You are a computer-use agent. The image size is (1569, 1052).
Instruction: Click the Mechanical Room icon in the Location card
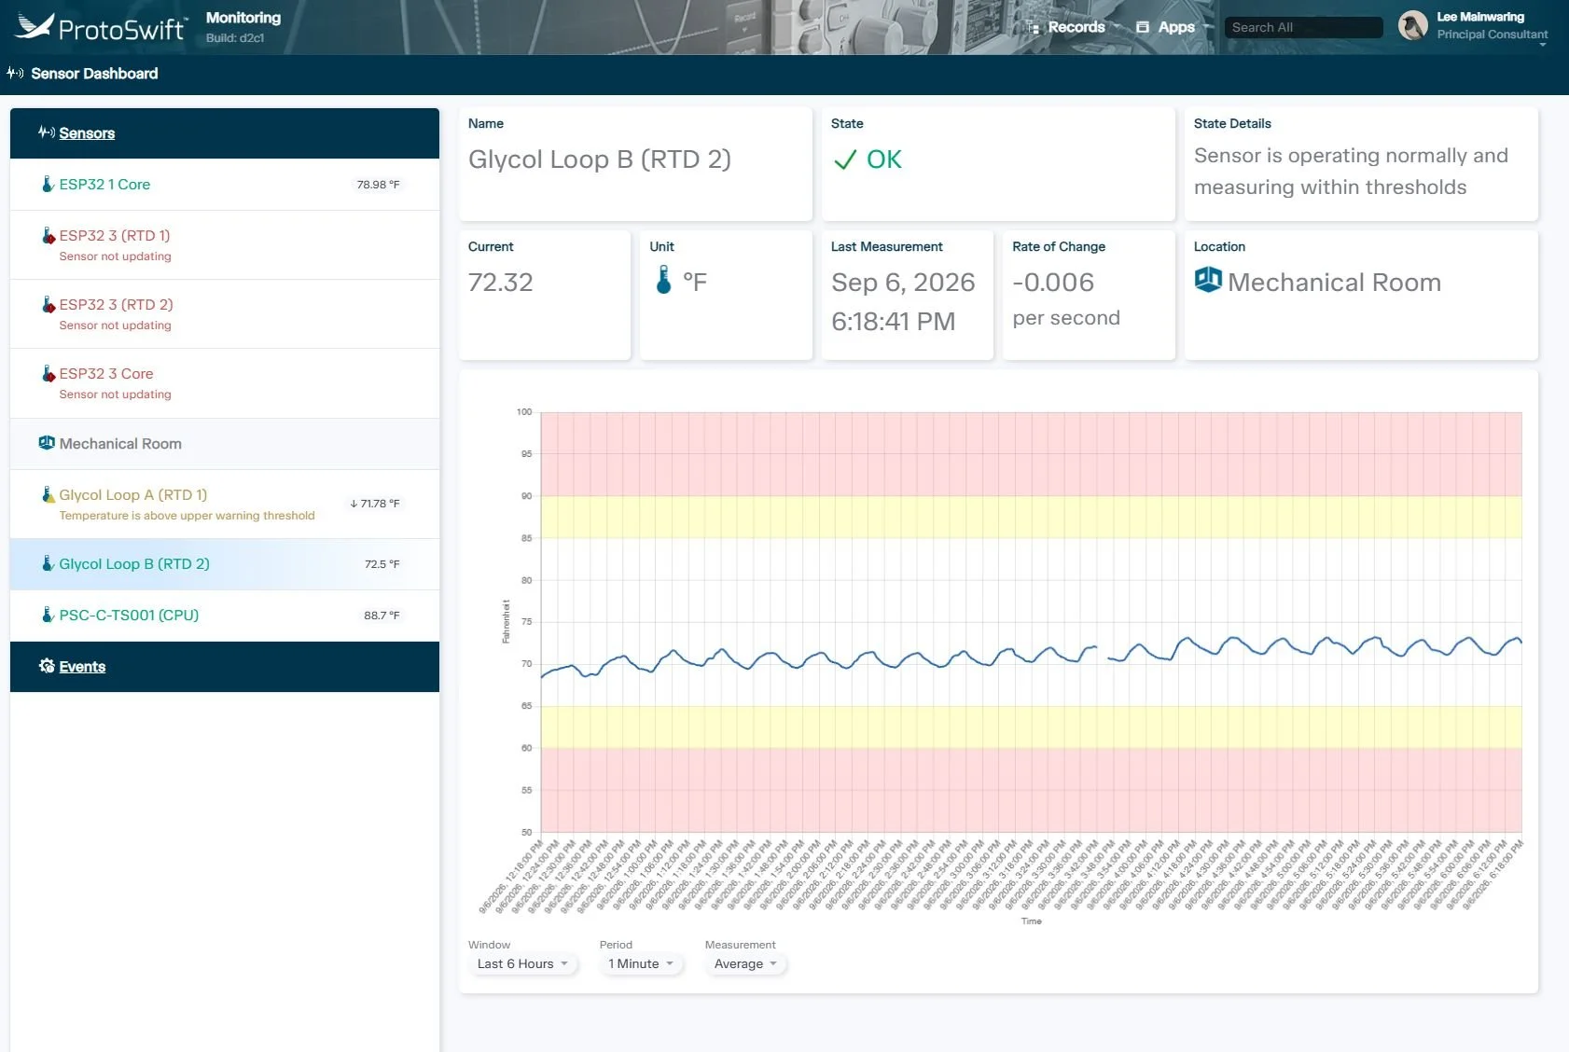point(1208,279)
